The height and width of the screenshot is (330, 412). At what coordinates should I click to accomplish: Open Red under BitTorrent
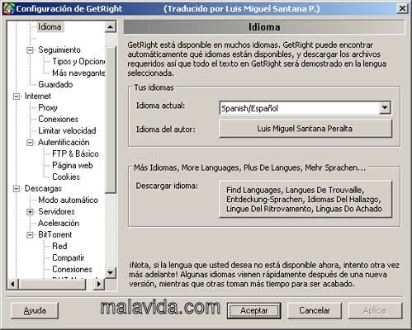[59, 247]
